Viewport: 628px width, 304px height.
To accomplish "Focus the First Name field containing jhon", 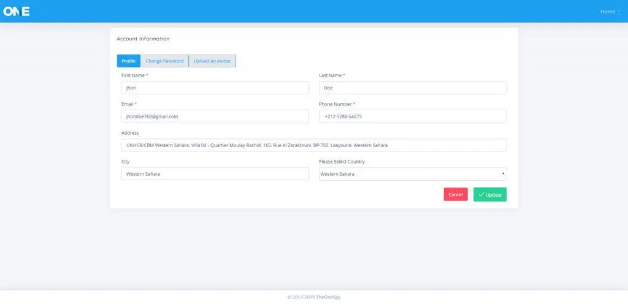I will [215, 88].
